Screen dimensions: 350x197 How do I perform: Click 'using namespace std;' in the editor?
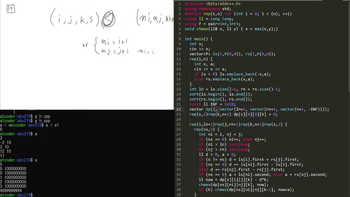click(x=208, y=9)
